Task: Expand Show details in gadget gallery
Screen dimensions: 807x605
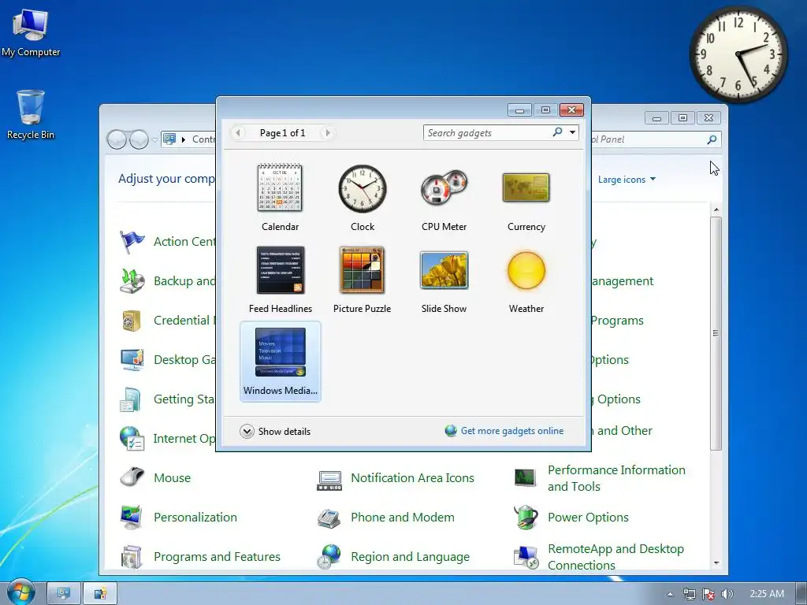Action: pos(275,431)
